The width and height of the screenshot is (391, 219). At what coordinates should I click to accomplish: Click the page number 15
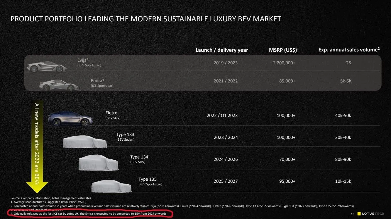[x=353, y=214]
